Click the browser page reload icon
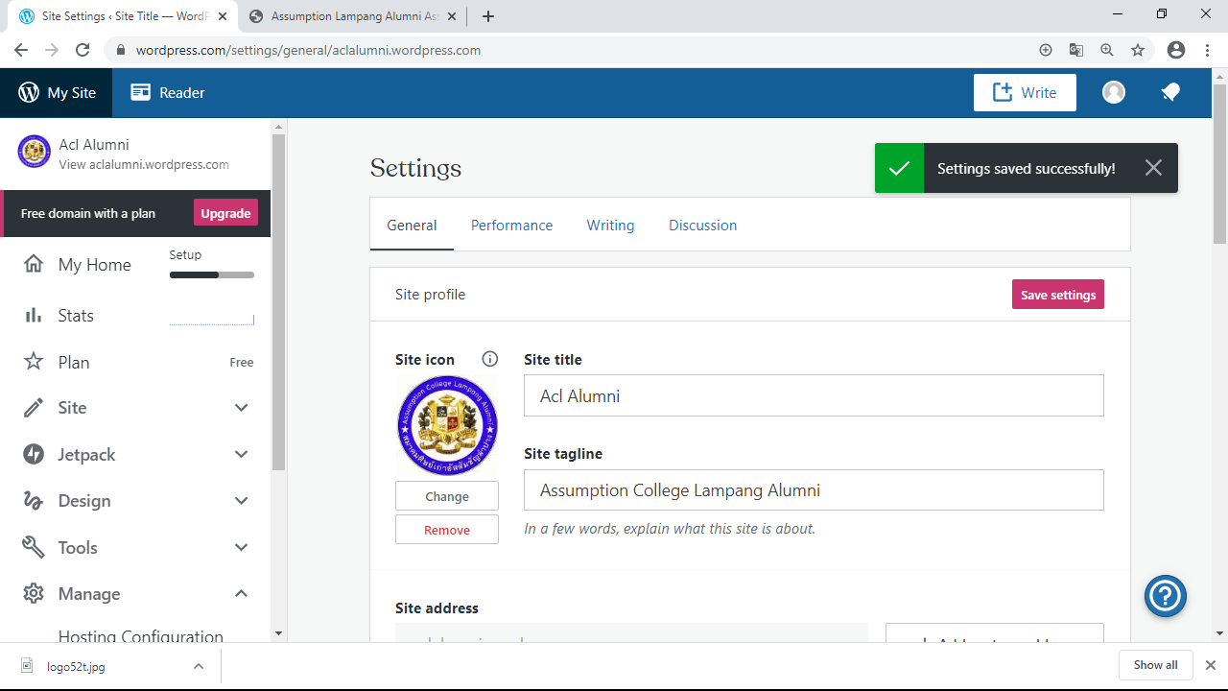The image size is (1228, 691). click(x=83, y=50)
